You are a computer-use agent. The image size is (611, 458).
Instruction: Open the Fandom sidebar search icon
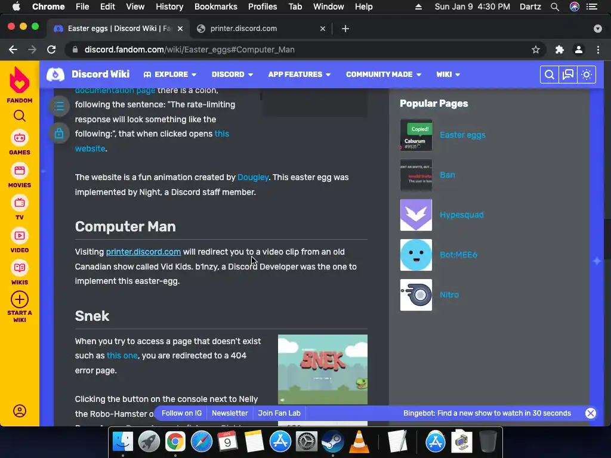[x=20, y=116]
